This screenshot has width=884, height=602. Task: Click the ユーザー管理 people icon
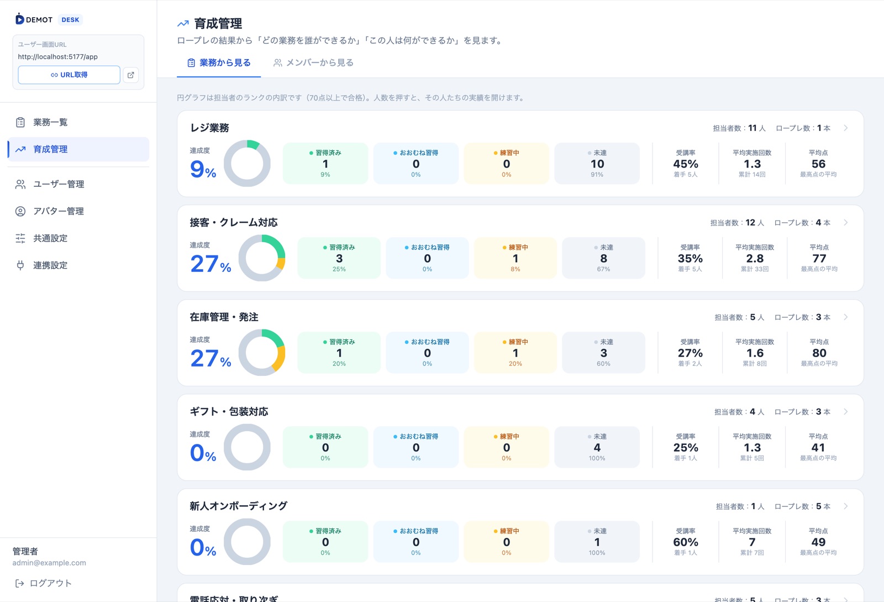tap(20, 184)
